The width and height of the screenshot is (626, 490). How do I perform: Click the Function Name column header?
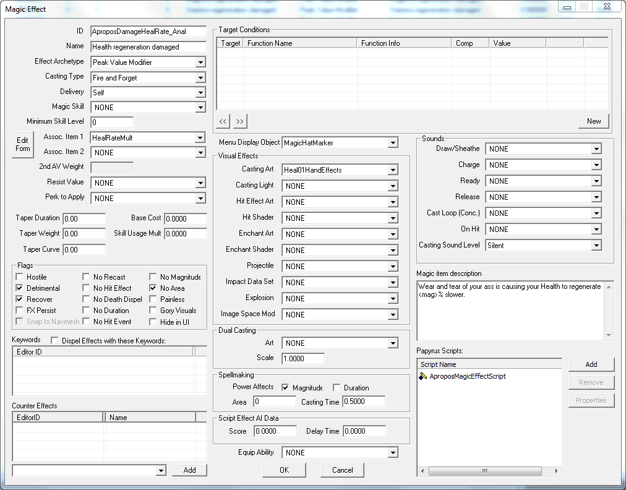tap(300, 43)
